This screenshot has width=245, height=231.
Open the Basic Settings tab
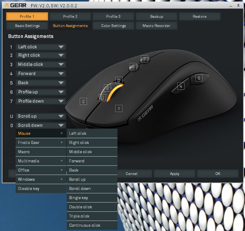tap(27, 26)
